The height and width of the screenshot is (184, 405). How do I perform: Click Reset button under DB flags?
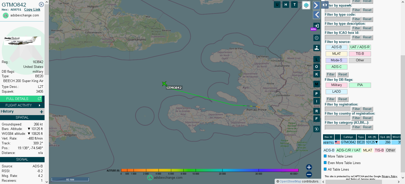pos(342,99)
